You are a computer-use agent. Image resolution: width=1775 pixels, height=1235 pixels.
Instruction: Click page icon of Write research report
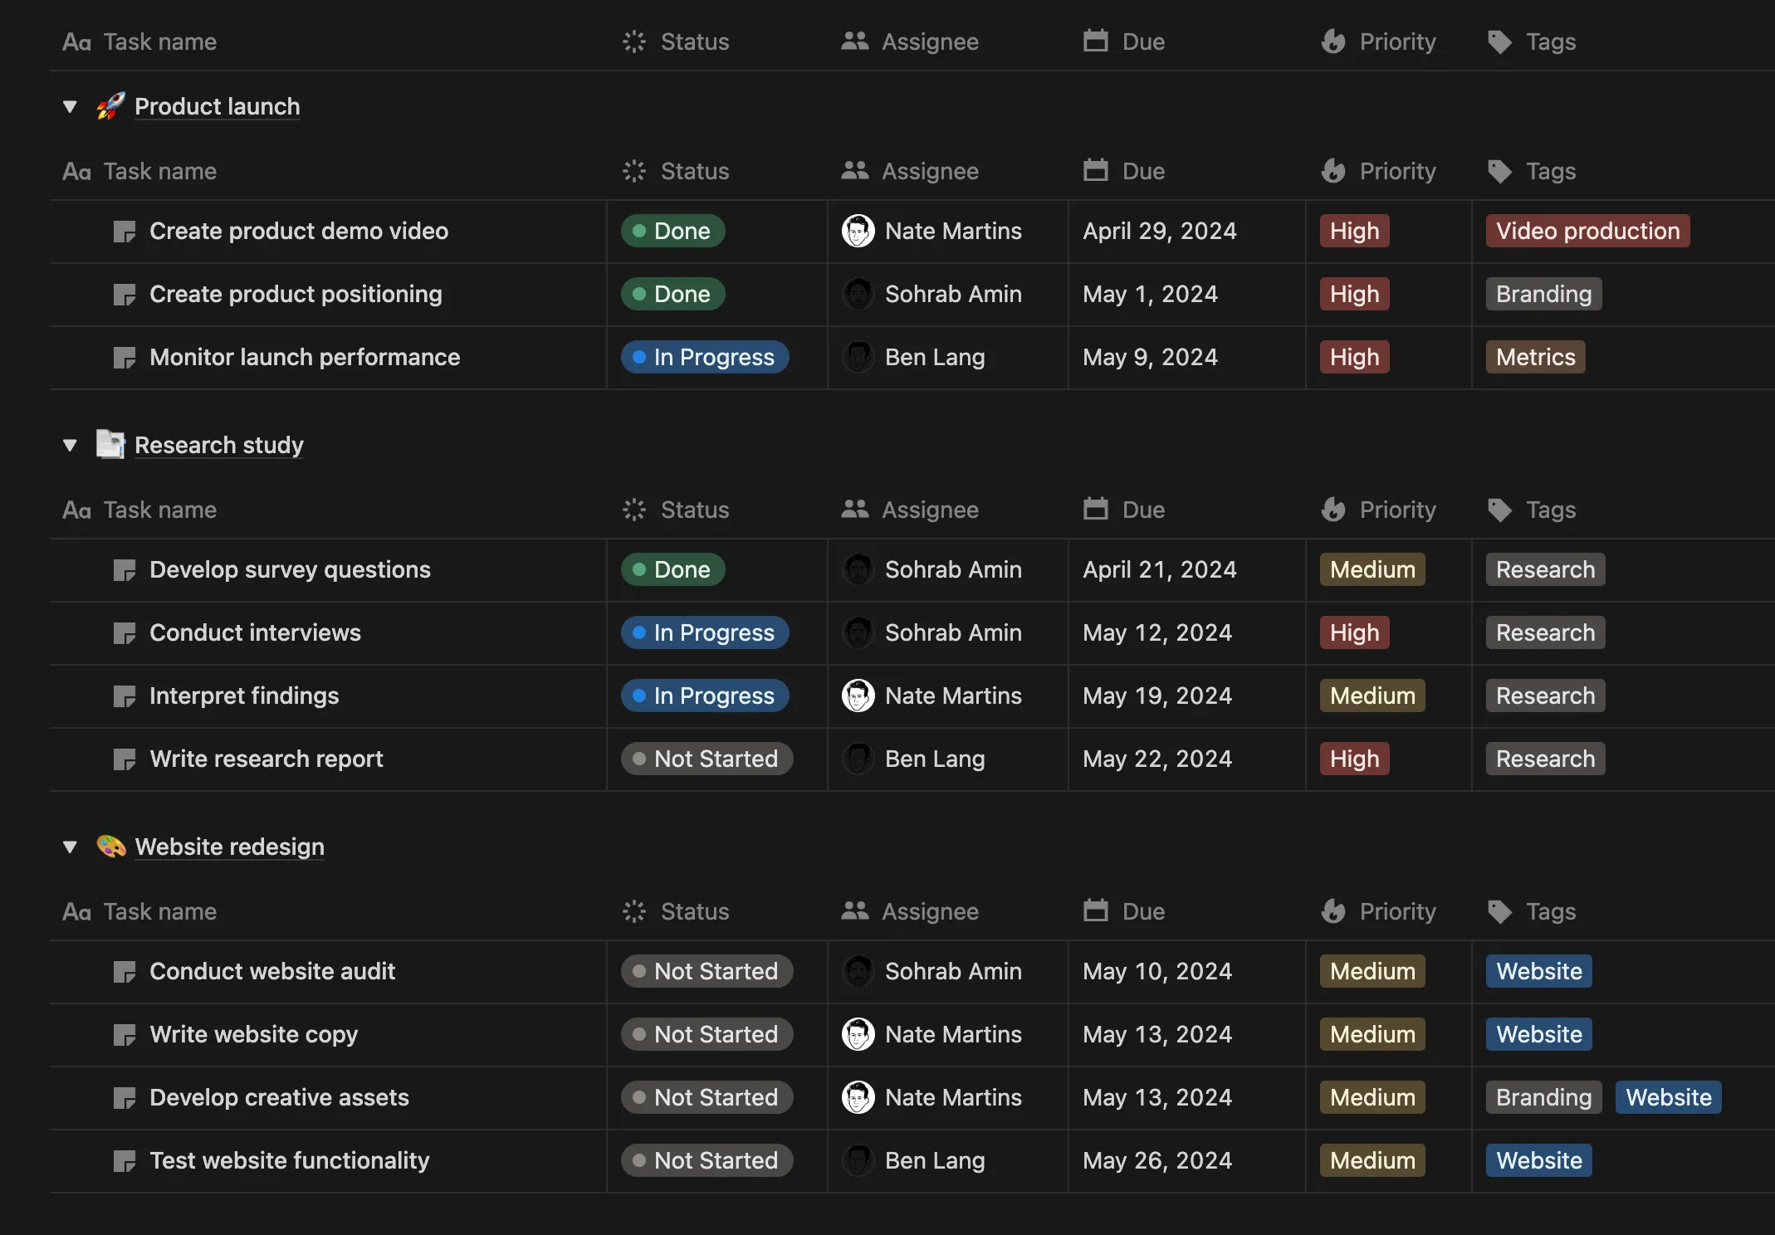pyautogui.click(x=125, y=759)
